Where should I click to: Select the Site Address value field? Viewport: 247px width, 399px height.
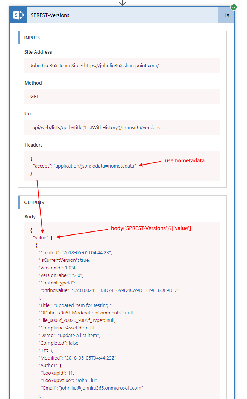coord(122,65)
